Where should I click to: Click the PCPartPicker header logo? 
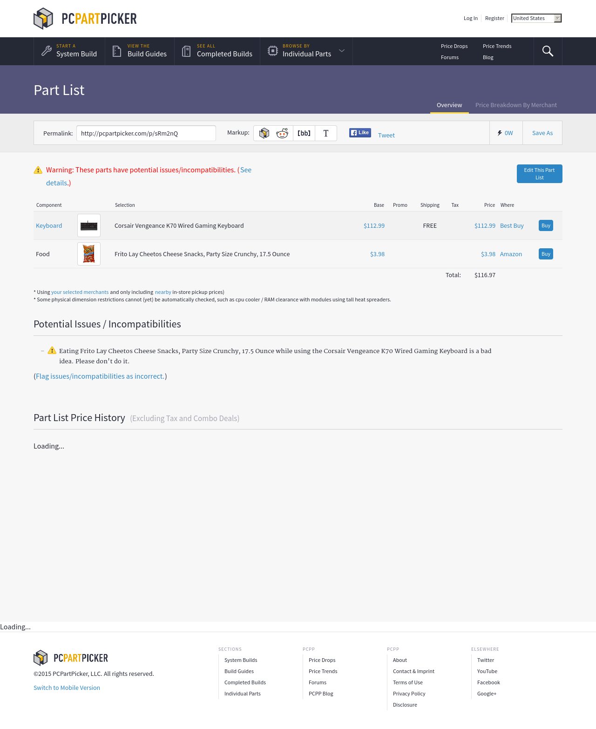[x=85, y=19]
